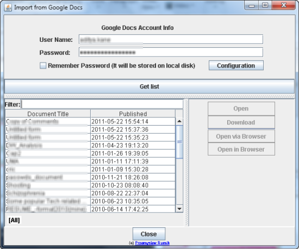
Task: Close the window using the red X
Action: (284, 5)
